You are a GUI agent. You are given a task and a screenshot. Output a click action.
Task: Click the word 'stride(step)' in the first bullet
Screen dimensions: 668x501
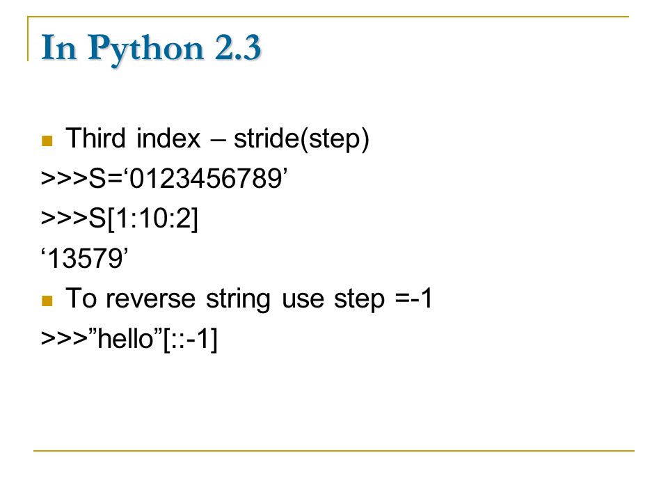[x=301, y=140]
